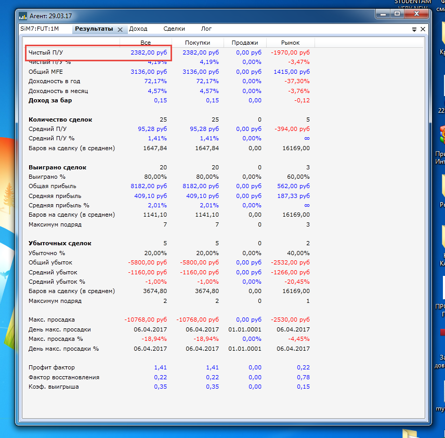The width and height of the screenshot is (445, 438).
Task: Click the -37,30% yearly market return
Action: 297,81
